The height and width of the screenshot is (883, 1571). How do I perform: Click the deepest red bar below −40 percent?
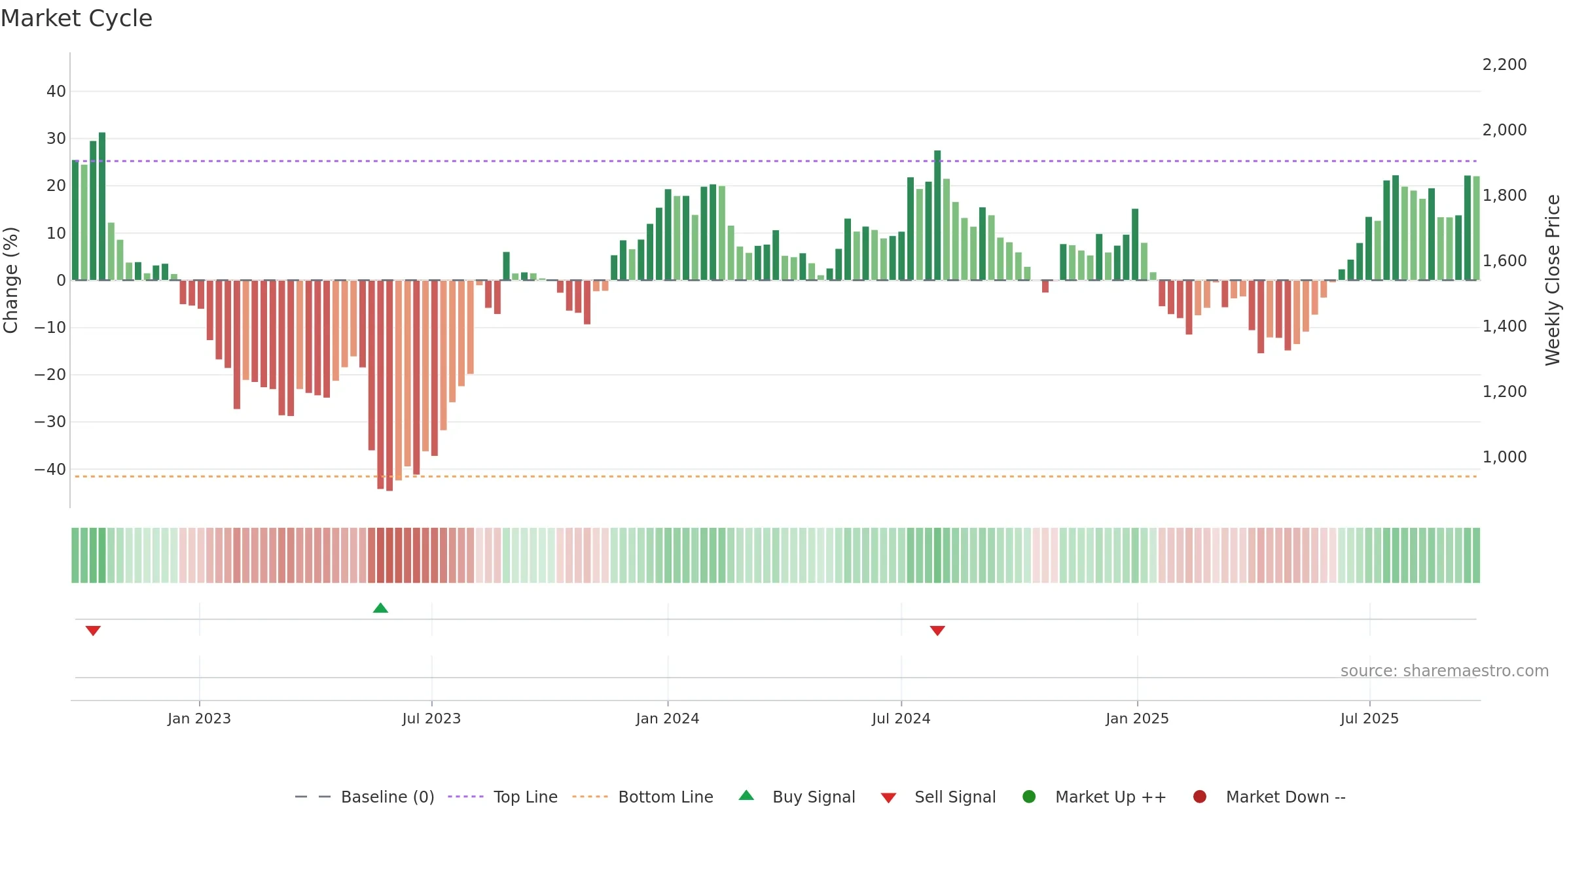389,385
